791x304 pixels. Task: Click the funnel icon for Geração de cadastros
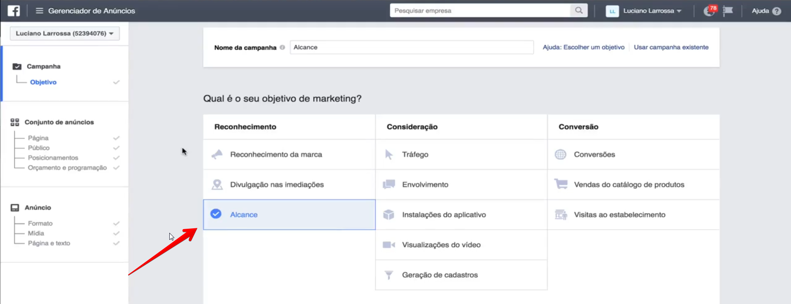coord(389,275)
